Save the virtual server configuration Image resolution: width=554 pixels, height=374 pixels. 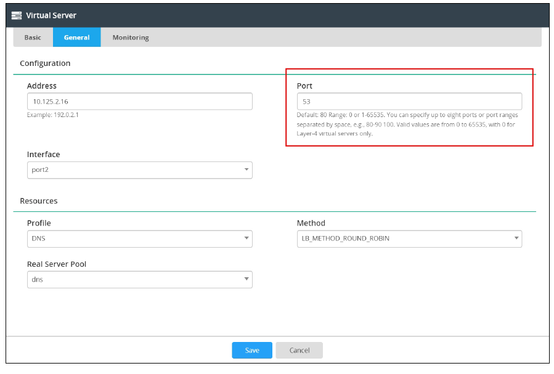(252, 350)
